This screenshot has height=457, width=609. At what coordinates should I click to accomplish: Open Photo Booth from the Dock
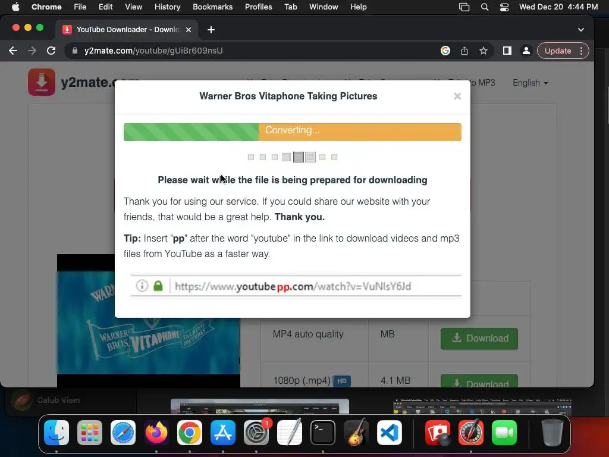[x=438, y=433]
